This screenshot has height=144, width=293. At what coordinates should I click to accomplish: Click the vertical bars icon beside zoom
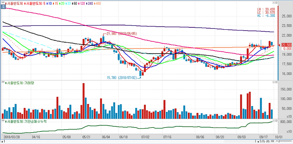pyautogui.click(x=272, y=141)
